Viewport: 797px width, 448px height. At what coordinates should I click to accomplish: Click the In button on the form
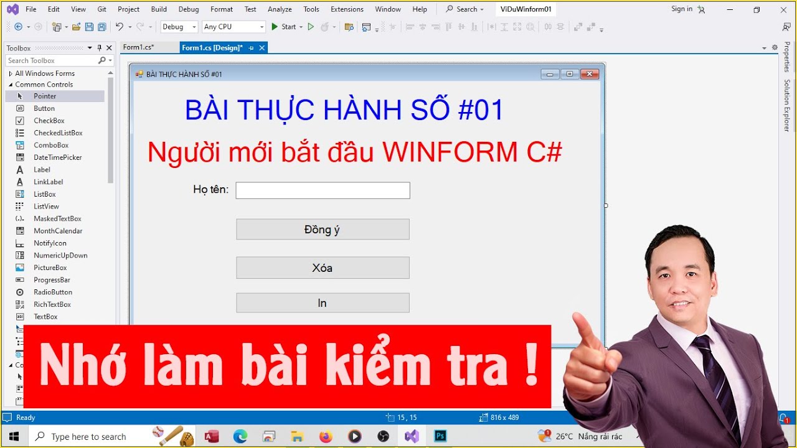323,303
